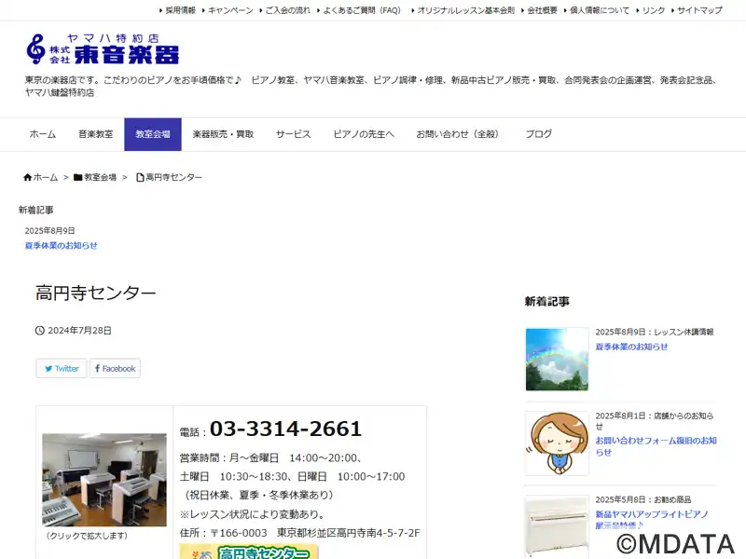Click the sidebar 新着記事 heading

(547, 301)
